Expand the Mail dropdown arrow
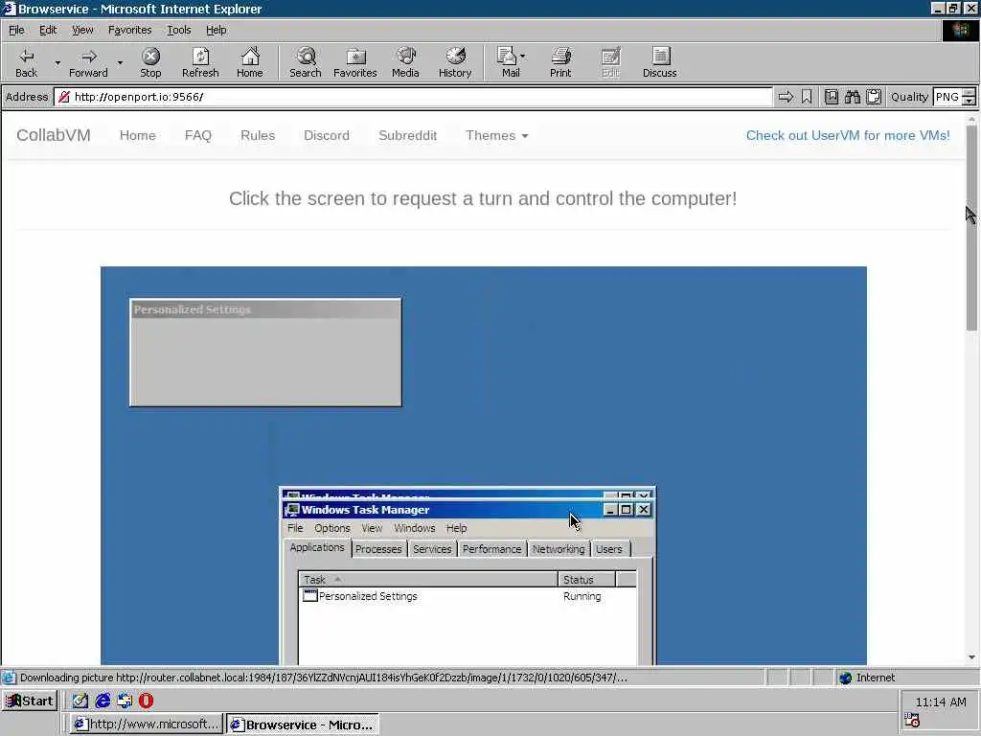Image resolution: width=981 pixels, height=736 pixels. pos(523,57)
